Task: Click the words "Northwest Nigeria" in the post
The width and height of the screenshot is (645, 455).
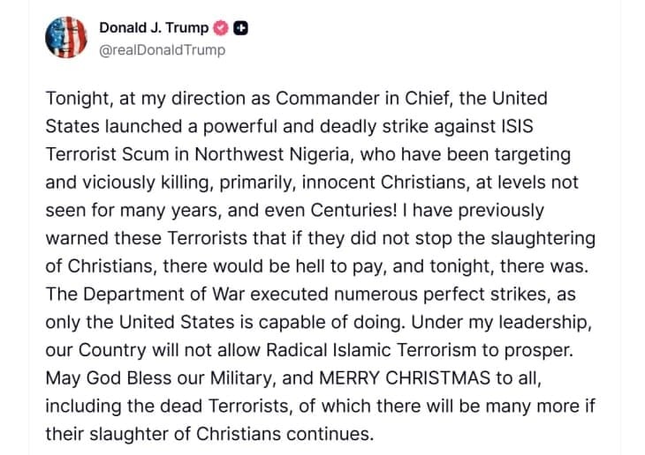Action: [285, 154]
